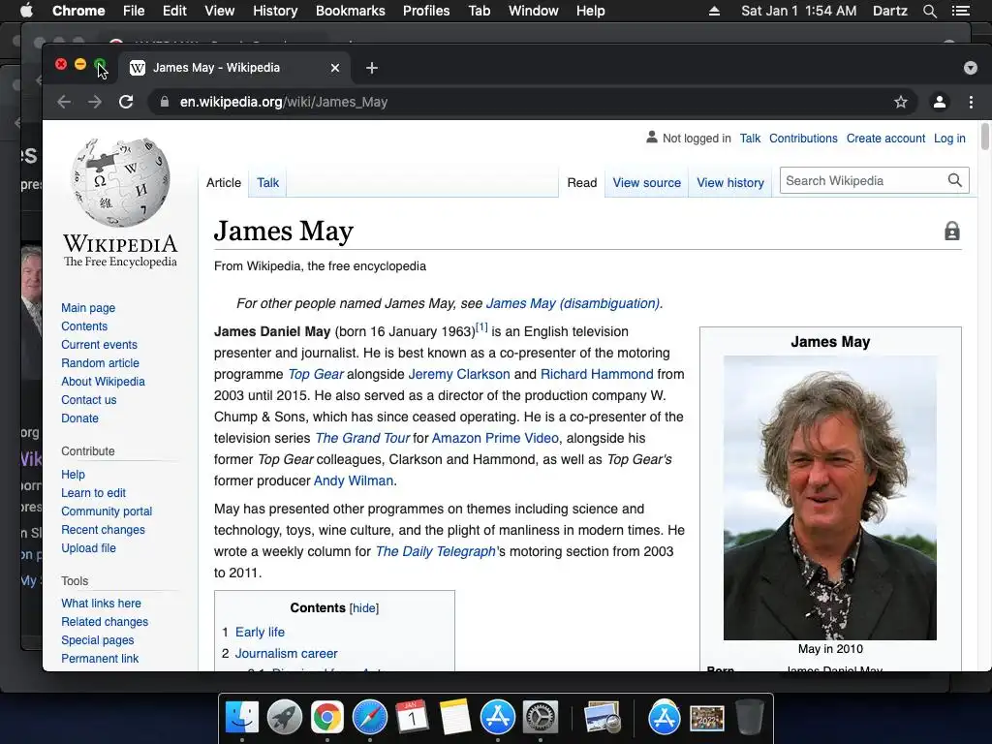Click the address bar URL
The height and width of the screenshot is (744, 992).
point(284,102)
